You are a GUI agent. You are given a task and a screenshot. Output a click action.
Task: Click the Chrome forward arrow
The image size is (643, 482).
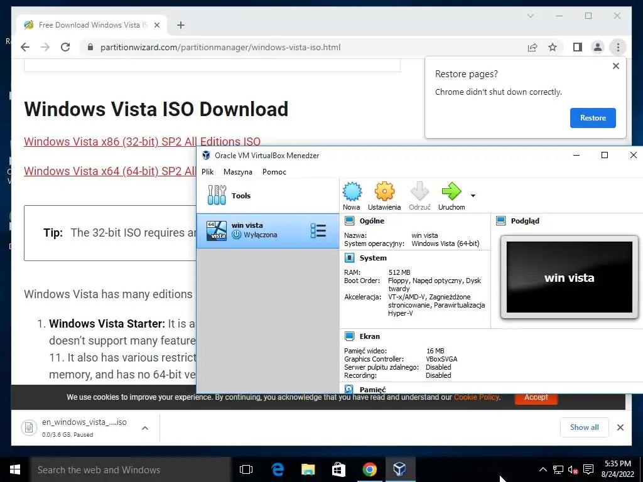[45, 47]
